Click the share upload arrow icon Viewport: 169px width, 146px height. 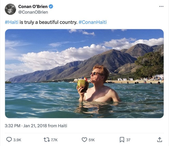[160, 140]
